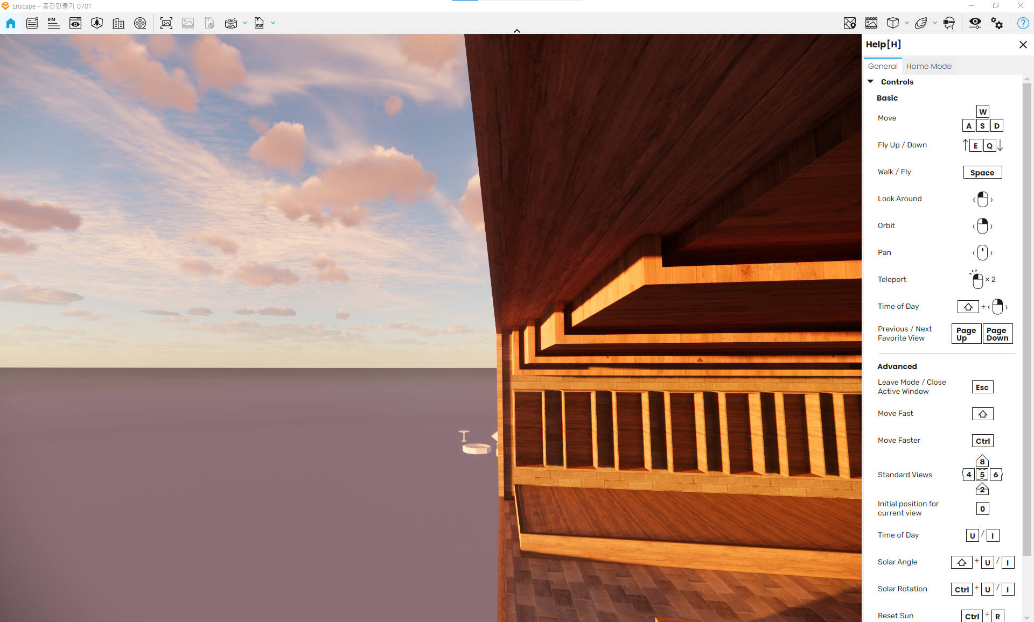Screen dimensions: 1034x622
Task: Toggle Safe Frame display icon
Action: pos(871,23)
